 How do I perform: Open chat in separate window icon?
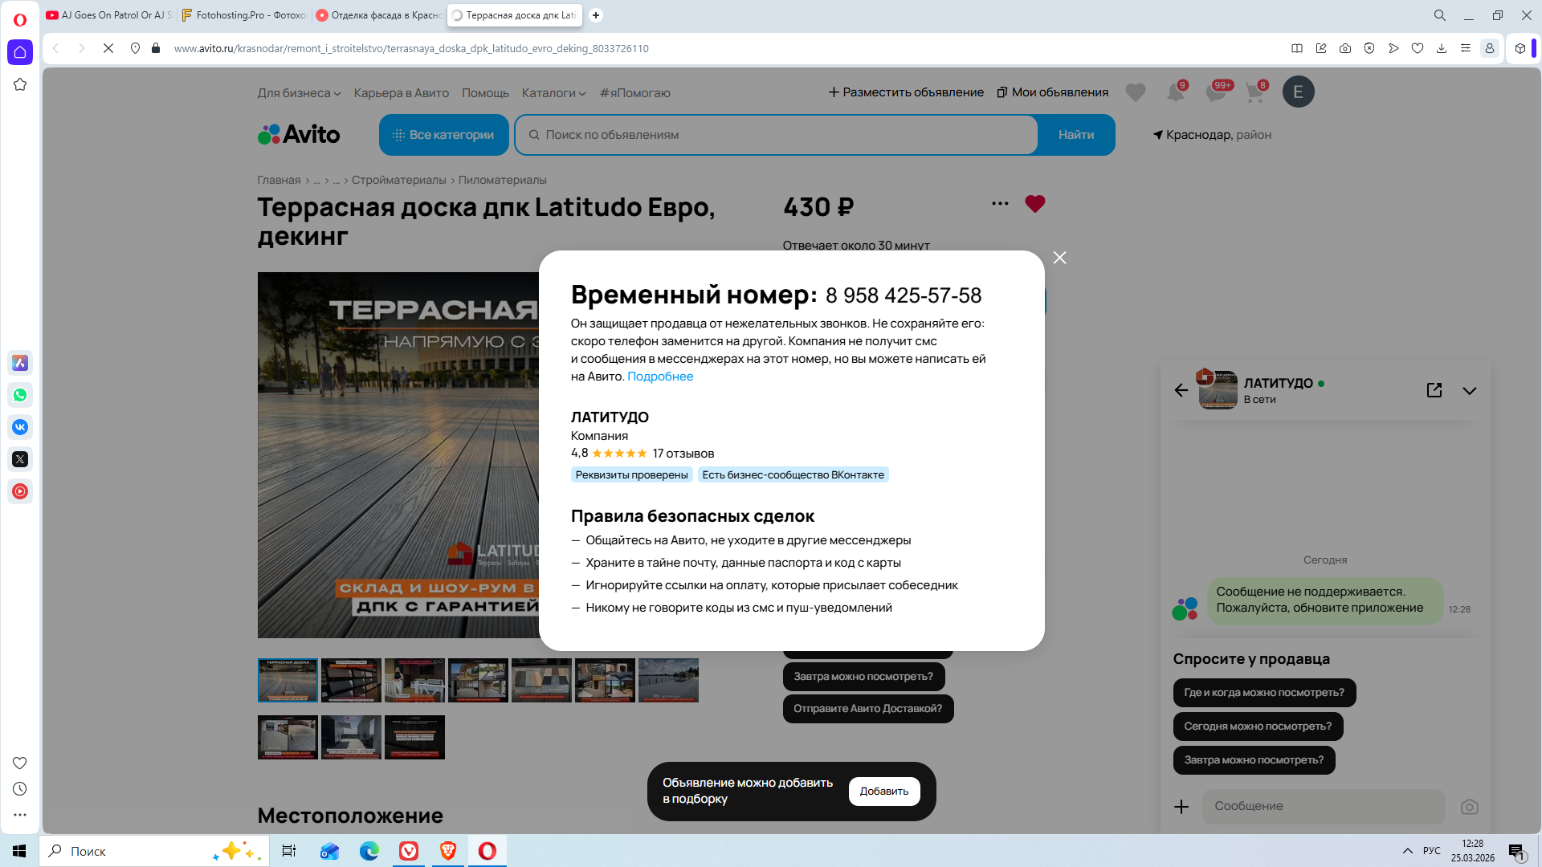point(1434,390)
